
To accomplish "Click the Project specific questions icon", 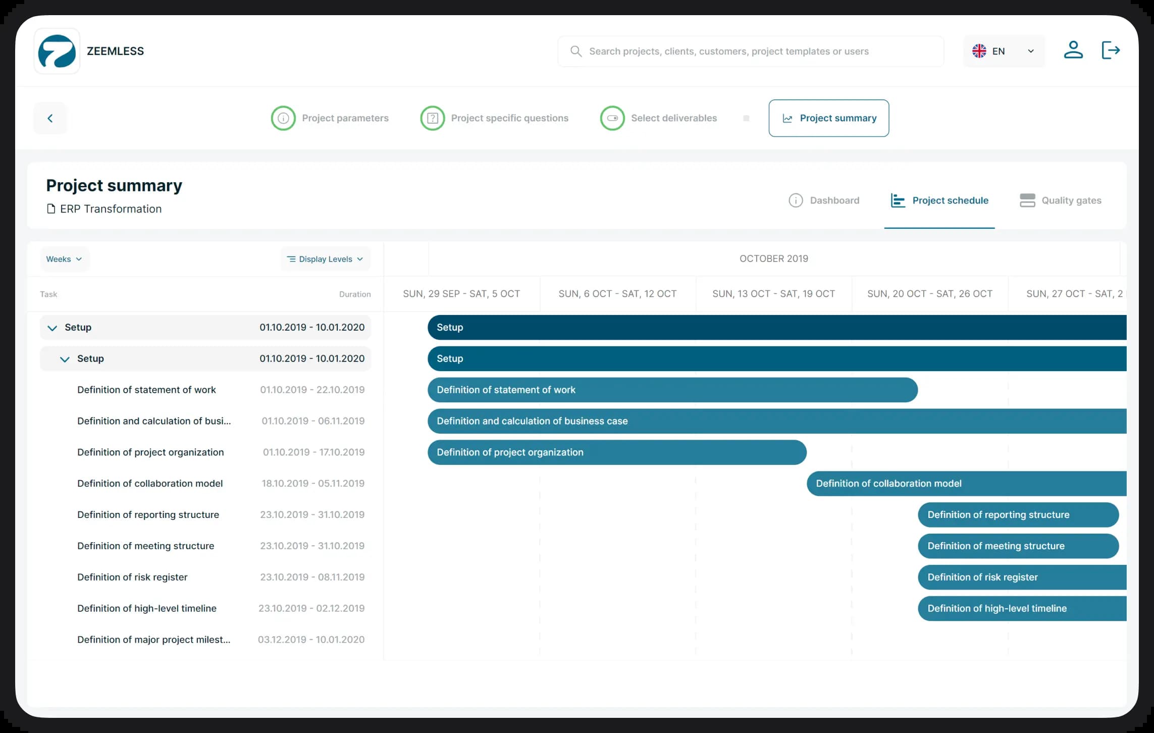I will (x=433, y=118).
